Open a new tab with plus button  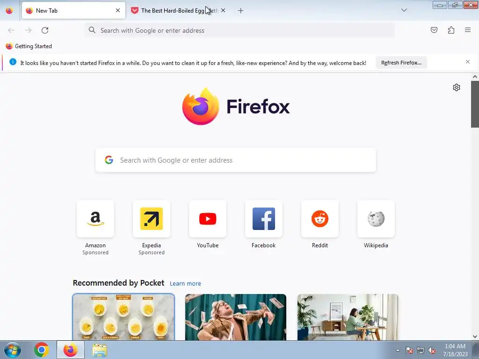click(x=241, y=11)
